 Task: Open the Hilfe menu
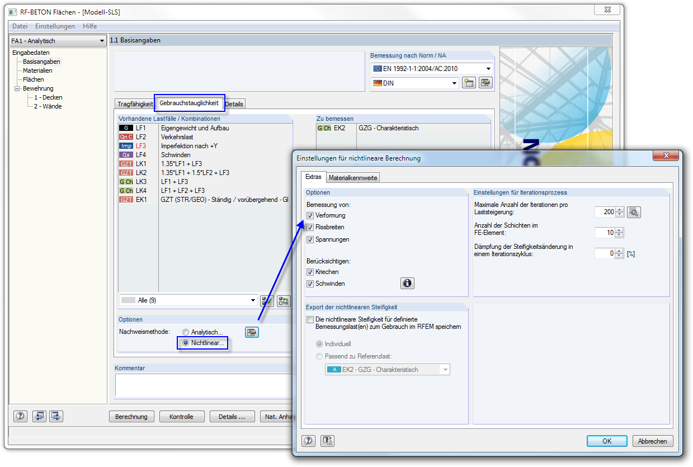coord(89,26)
